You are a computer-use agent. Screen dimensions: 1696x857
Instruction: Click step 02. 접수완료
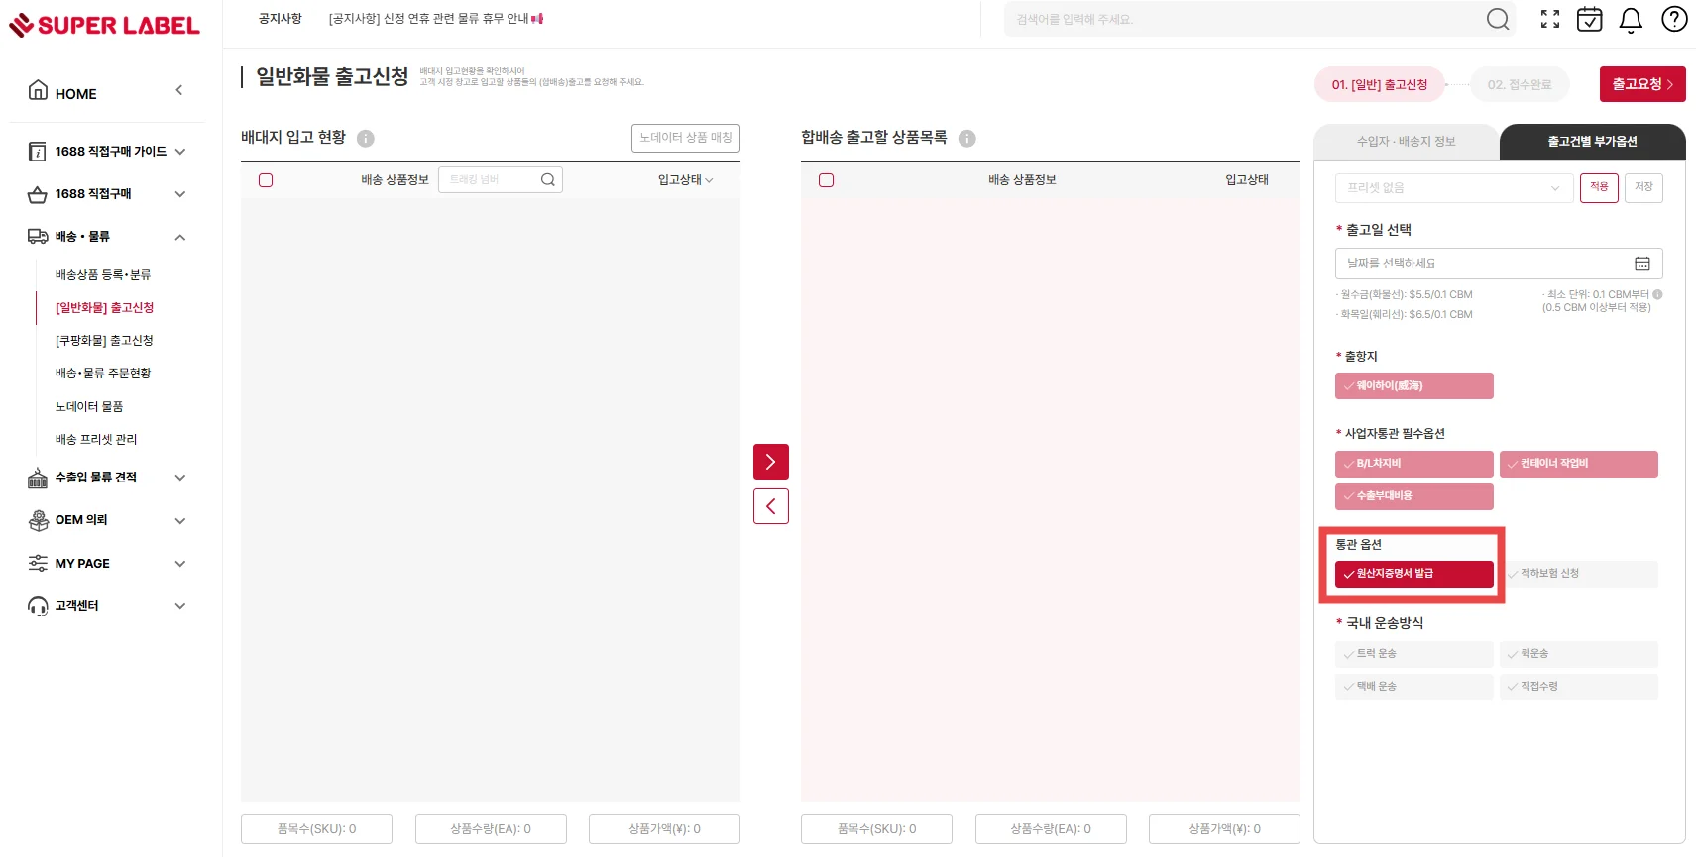point(1520,85)
